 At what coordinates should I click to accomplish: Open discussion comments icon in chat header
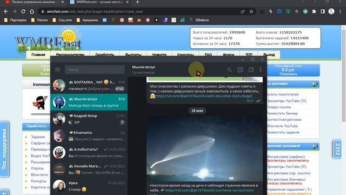pyautogui.click(x=240, y=70)
